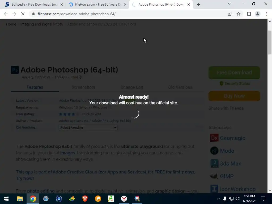This screenshot has width=272, height=204.
Task: Open the Change Log tab
Action: click(132, 87)
